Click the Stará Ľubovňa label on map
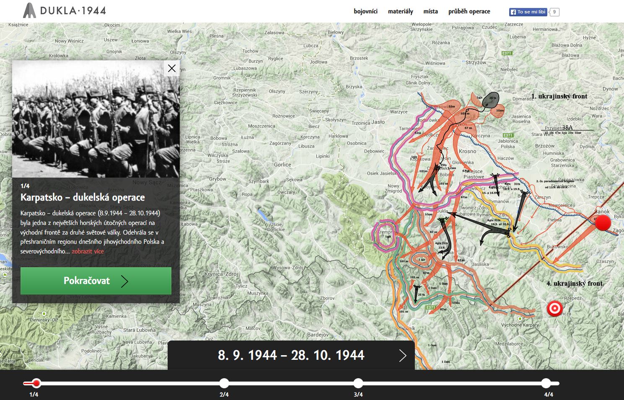The height and width of the screenshot is (400, 624). tap(139, 330)
